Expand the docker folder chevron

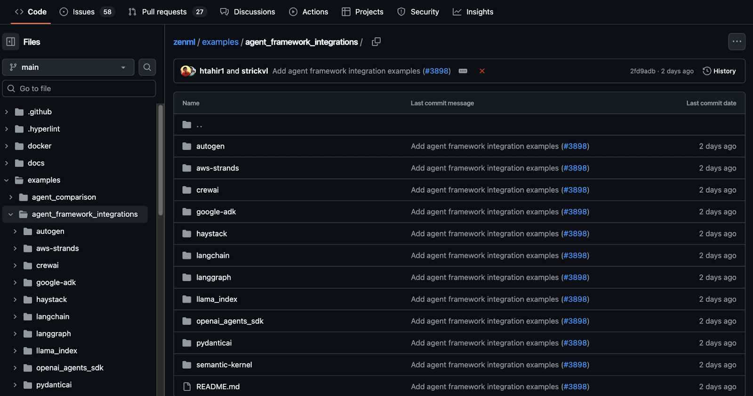(x=7, y=146)
